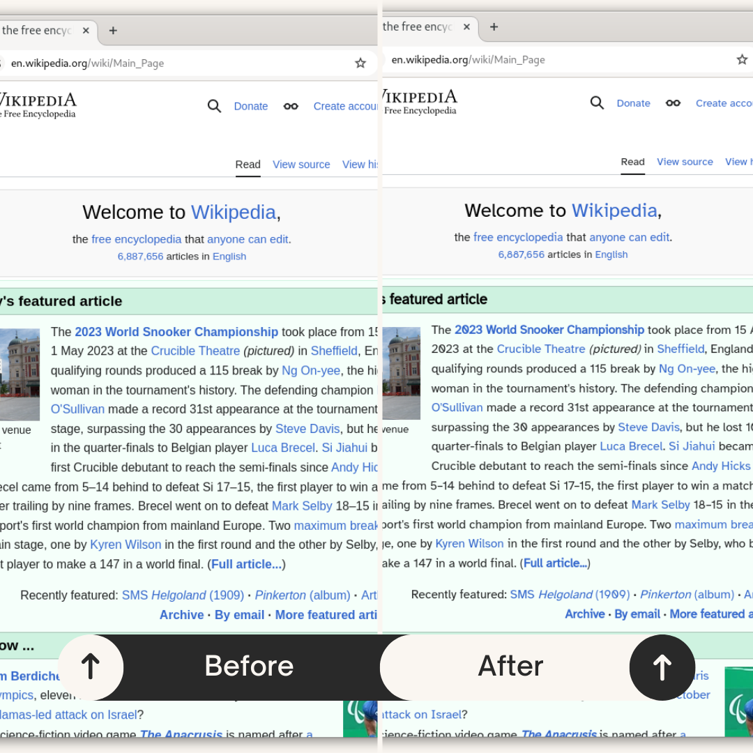
Task: Open View history tab in Before window
Action: (x=360, y=165)
